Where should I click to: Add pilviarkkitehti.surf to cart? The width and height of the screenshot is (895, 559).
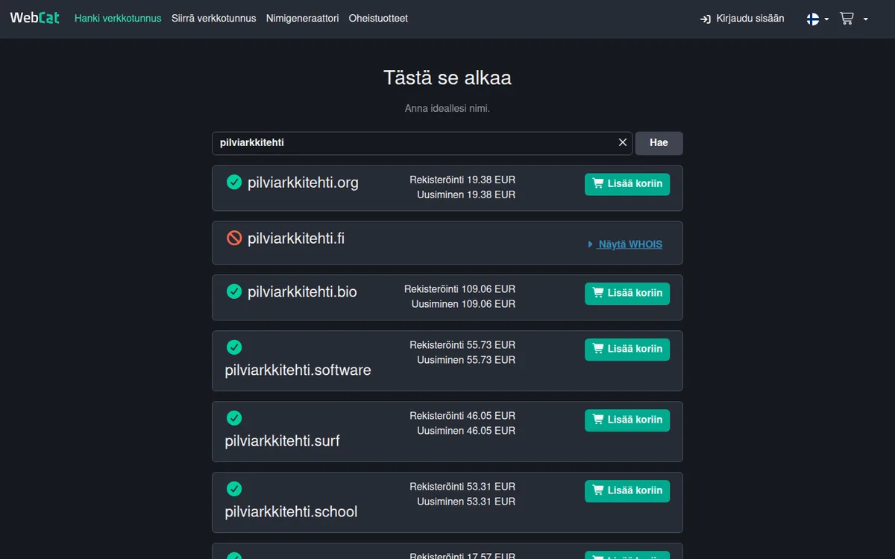(627, 420)
